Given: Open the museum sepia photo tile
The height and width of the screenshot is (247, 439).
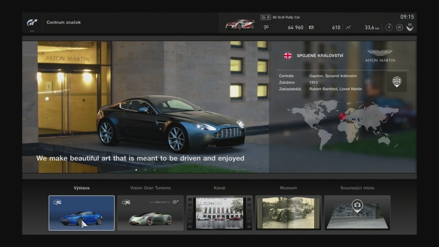Looking at the screenshot, I should [288, 213].
